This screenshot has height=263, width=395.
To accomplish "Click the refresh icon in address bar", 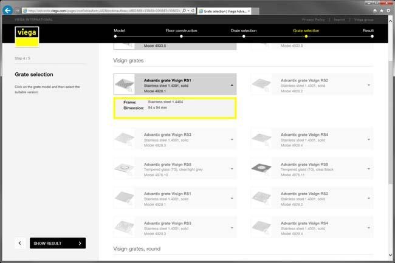I will pos(193,11).
